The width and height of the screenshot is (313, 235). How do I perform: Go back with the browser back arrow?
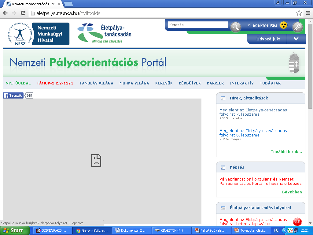(x=6, y=13)
